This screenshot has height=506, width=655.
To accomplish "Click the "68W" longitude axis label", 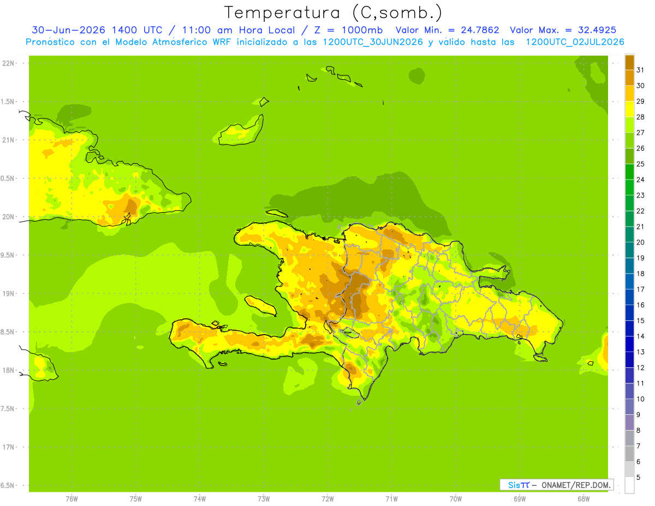I will click(x=583, y=499).
